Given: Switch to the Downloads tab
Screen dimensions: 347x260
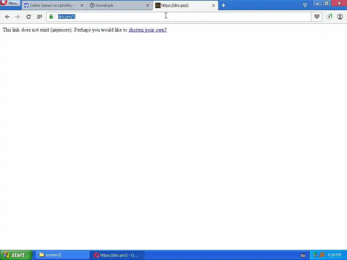Looking at the screenshot, I should pyautogui.click(x=120, y=5).
